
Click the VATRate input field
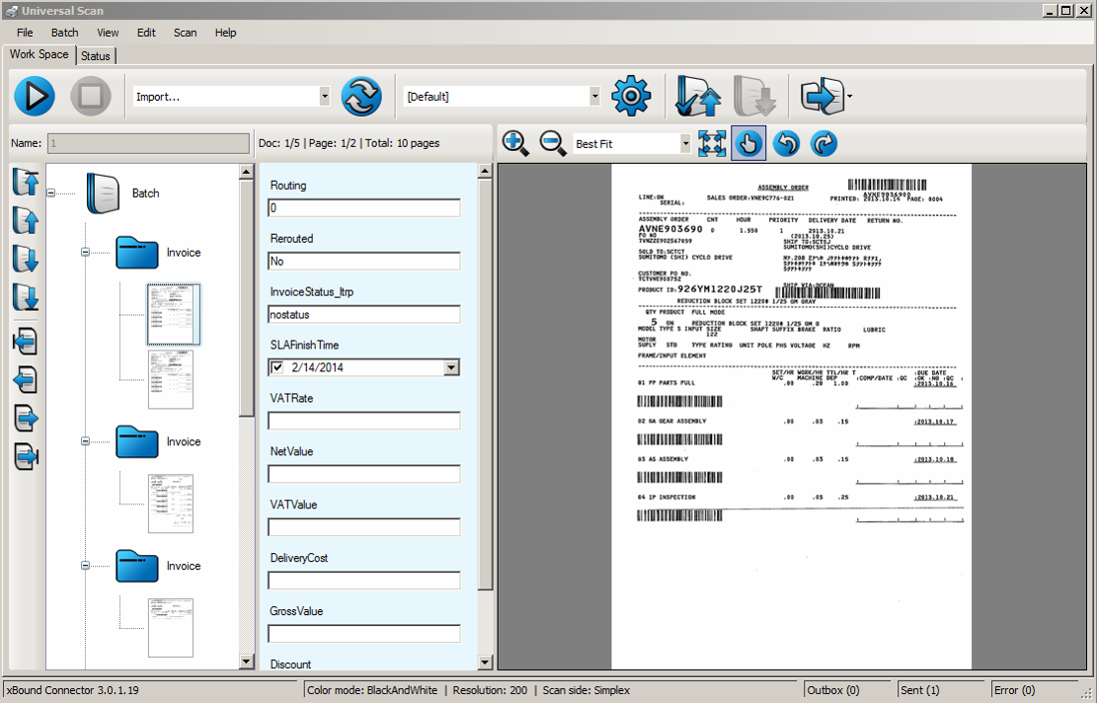(x=363, y=421)
